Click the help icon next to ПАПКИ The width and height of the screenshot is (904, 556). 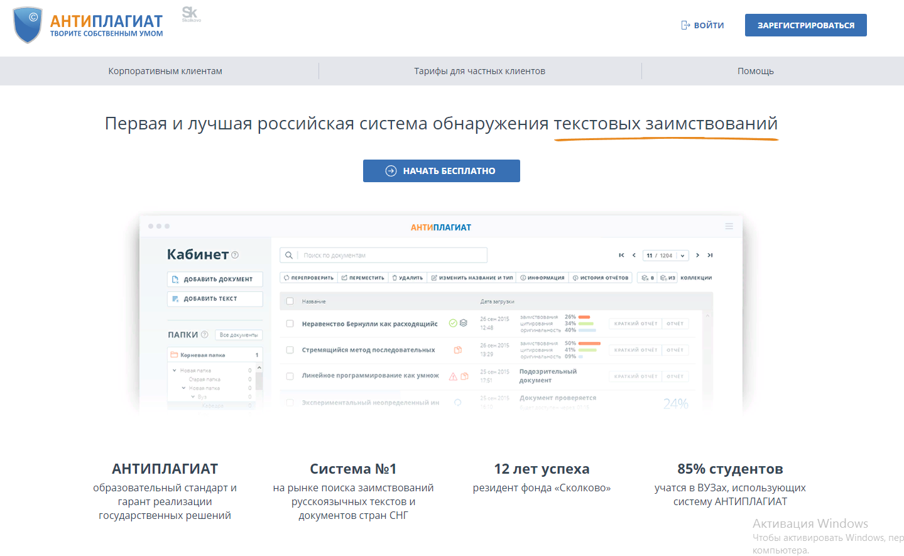204,335
